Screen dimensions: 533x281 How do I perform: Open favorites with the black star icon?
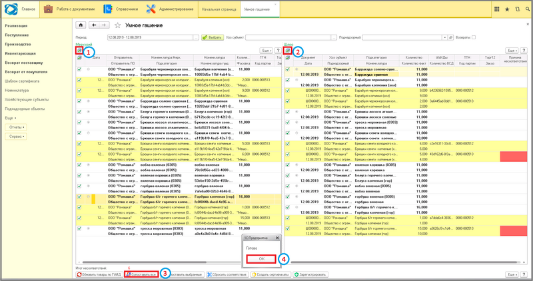point(507,9)
